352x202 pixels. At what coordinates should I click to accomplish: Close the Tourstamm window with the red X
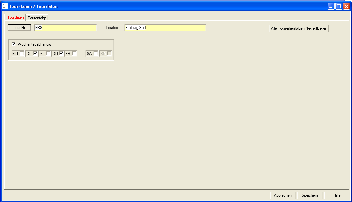(346, 6)
